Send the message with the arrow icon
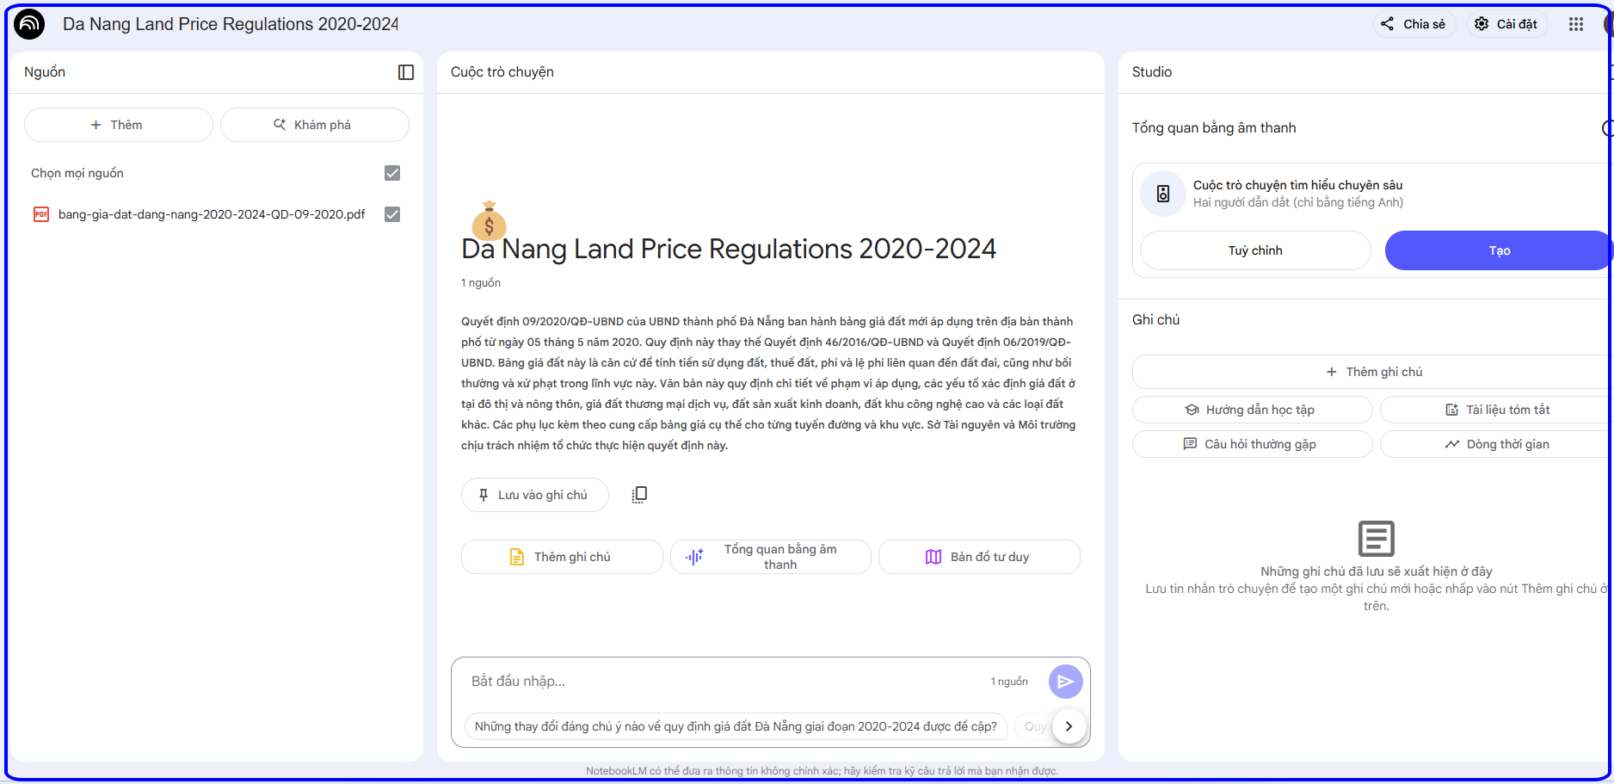1614x784 pixels. coord(1065,682)
